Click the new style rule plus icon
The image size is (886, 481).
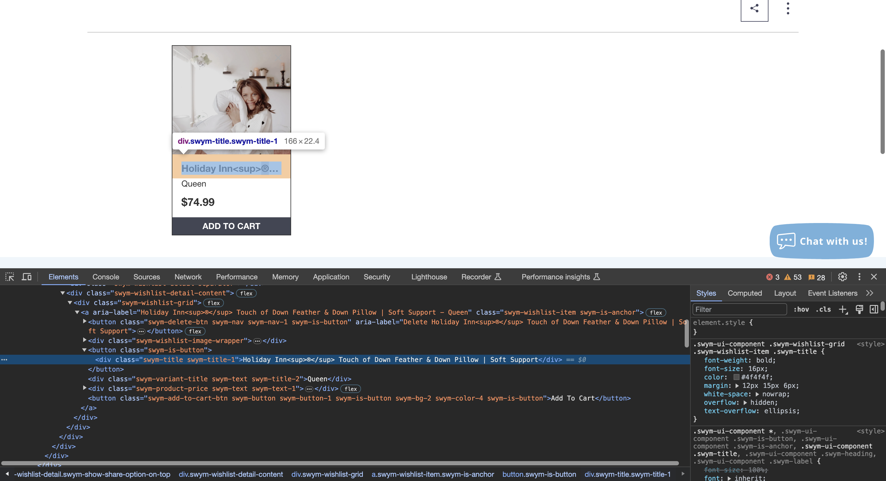coord(843,309)
